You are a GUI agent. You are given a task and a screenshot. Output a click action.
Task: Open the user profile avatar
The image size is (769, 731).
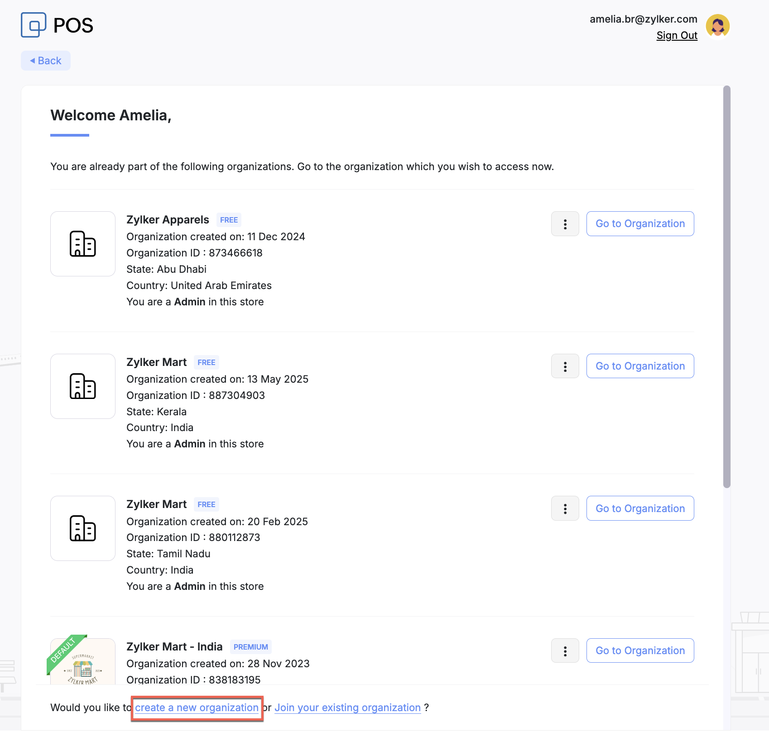point(718,26)
